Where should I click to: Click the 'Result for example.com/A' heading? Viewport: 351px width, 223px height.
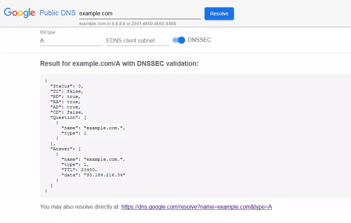(119, 63)
